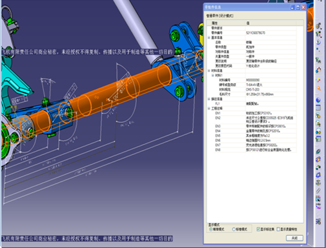Click the orange magnifying glass toolbar icon
The image size is (326, 248).
coord(319,88)
